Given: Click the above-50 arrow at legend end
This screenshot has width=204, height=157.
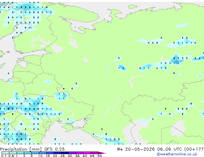Looking at the screenshot, I should [102, 153].
